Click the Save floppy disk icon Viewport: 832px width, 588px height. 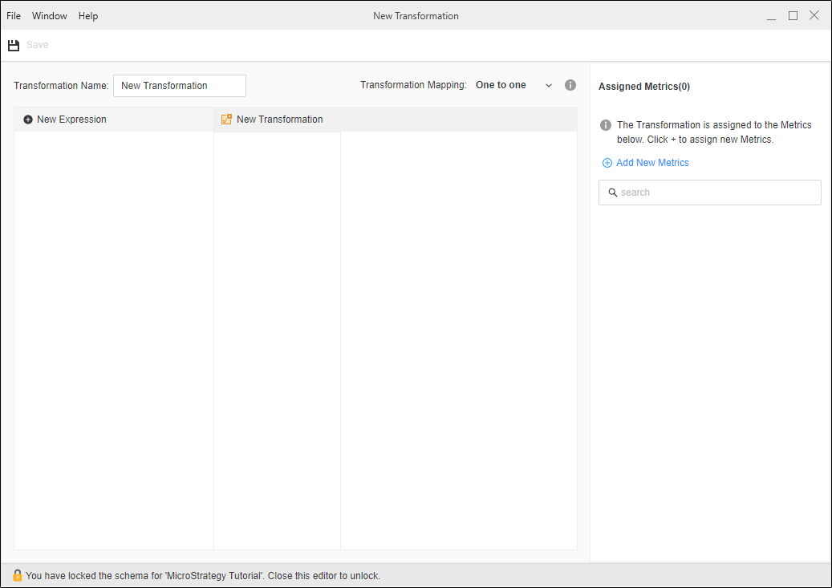(x=14, y=45)
